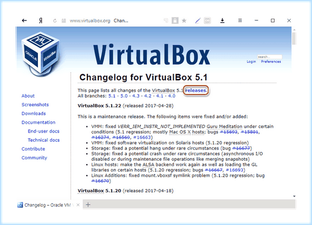Screen dimensions: 312x225
Task: Click the Chan... page title in address bar
Action: point(121,21)
